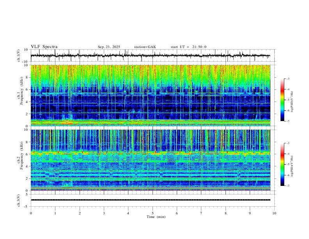Click the "8" kHz tick of ch.1 spectrogram
Image resolution: width=309 pixels, height=239 pixels.
click(x=27, y=77)
